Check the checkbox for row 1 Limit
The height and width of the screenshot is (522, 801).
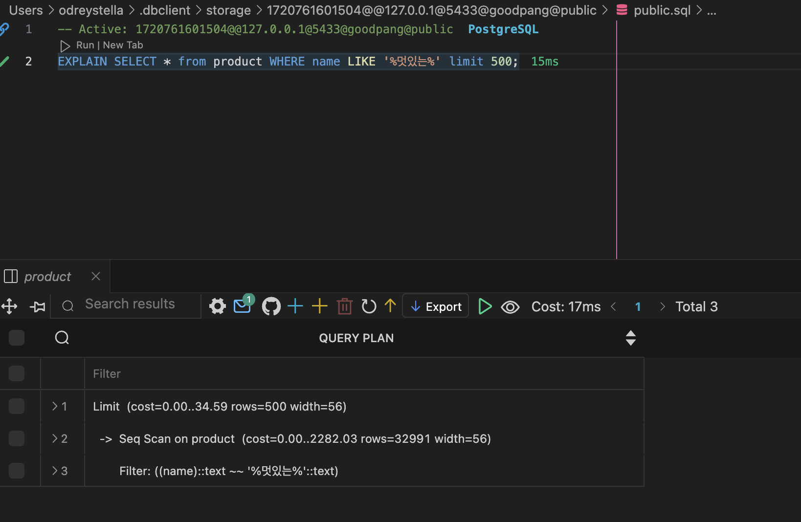(17, 406)
